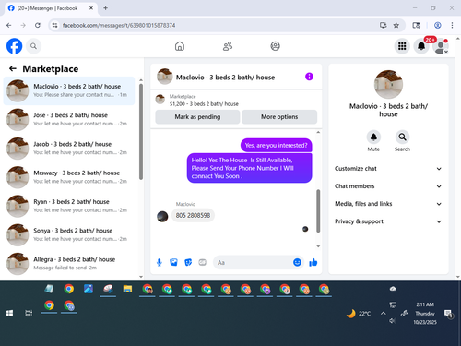The height and width of the screenshot is (346, 461).
Task: Open the Friends icon in top navigation
Action: [x=228, y=46]
